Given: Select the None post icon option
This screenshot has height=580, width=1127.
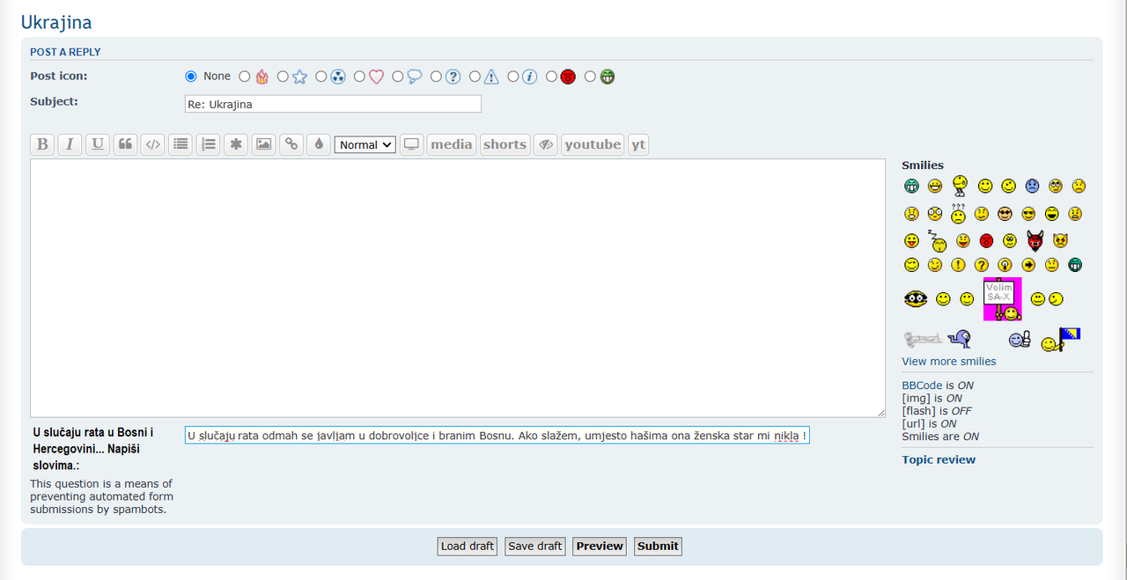Looking at the screenshot, I should click(x=191, y=77).
